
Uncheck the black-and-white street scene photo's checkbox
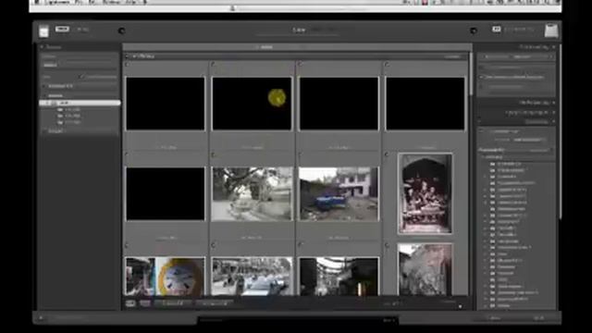pos(214,245)
